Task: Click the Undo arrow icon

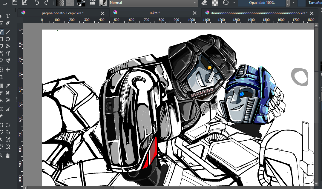Action: (x=37, y=3)
